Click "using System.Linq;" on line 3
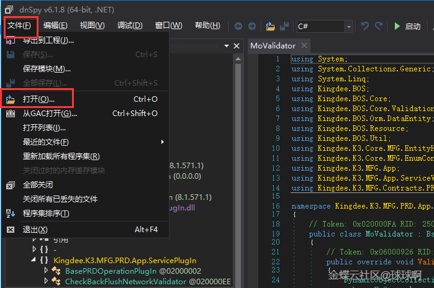The width and height of the screenshot is (434, 288). click(330, 79)
